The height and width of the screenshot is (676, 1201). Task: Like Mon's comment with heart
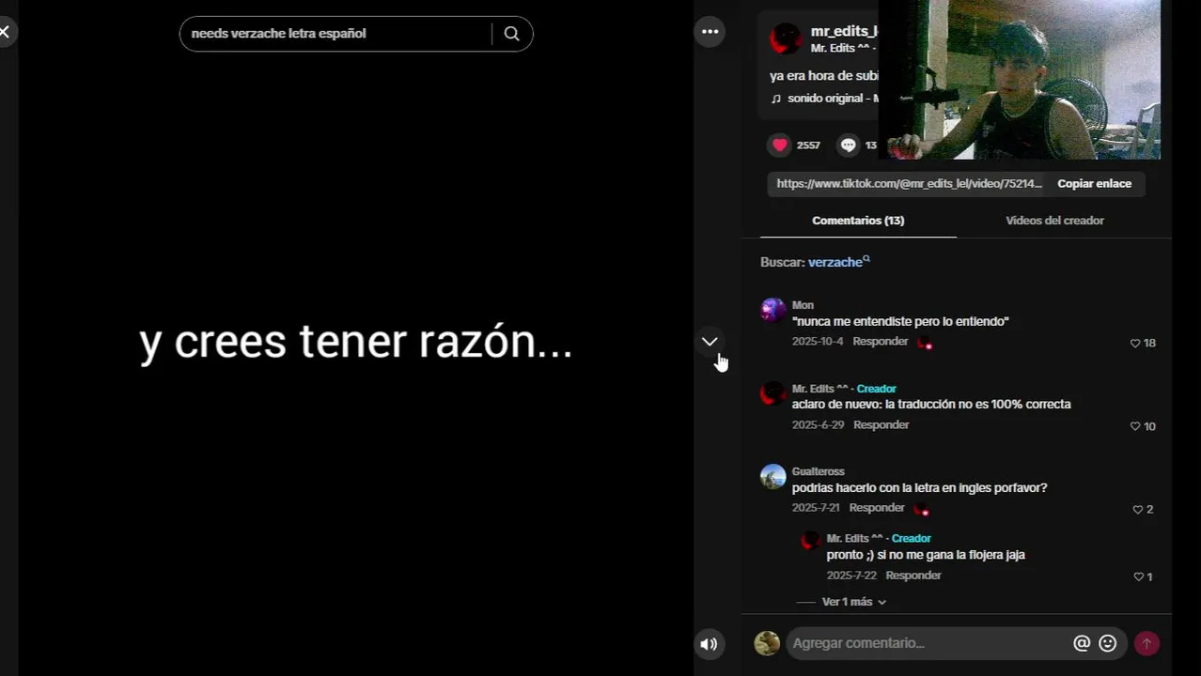1135,344
